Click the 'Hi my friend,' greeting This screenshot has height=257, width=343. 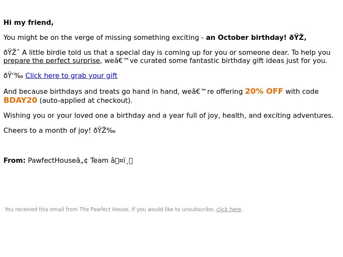(28, 23)
